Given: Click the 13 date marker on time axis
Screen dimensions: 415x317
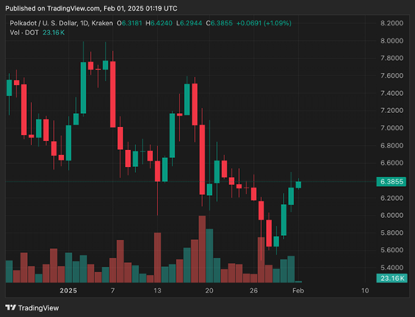Looking at the screenshot, I should click(157, 291).
